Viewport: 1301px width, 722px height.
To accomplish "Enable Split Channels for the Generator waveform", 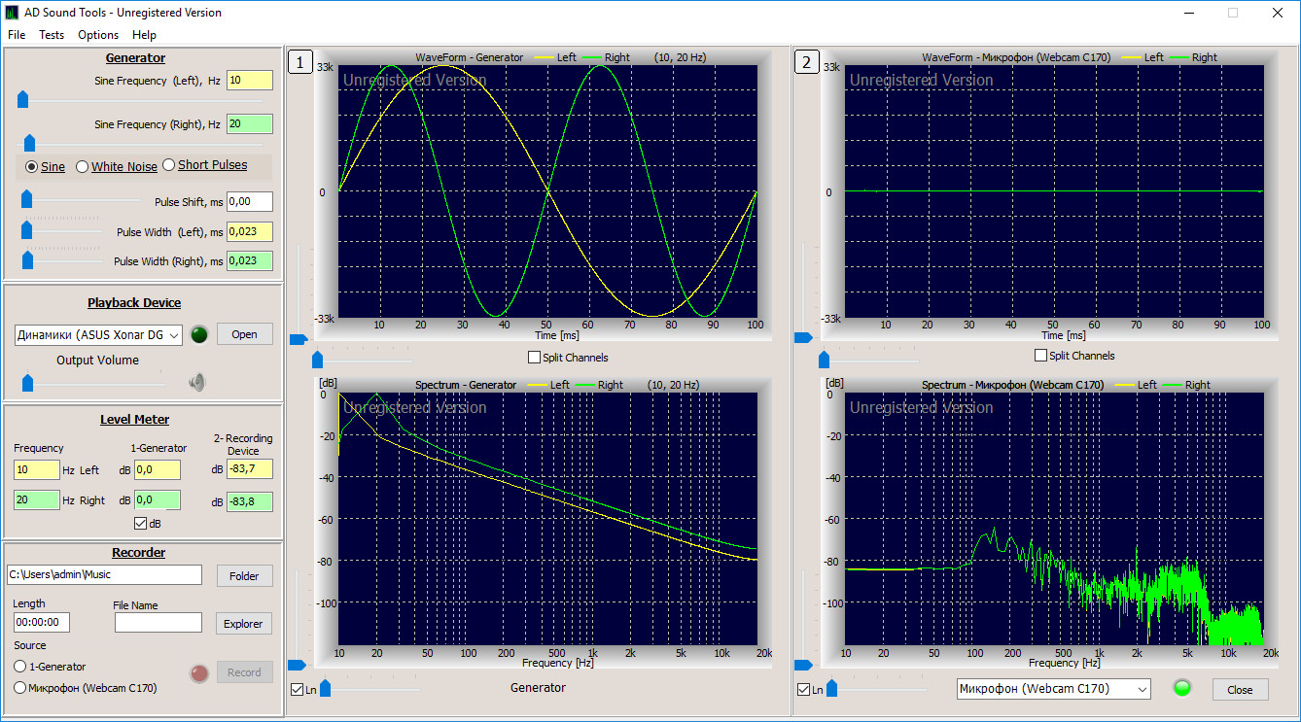I will click(x=534, y=357).
